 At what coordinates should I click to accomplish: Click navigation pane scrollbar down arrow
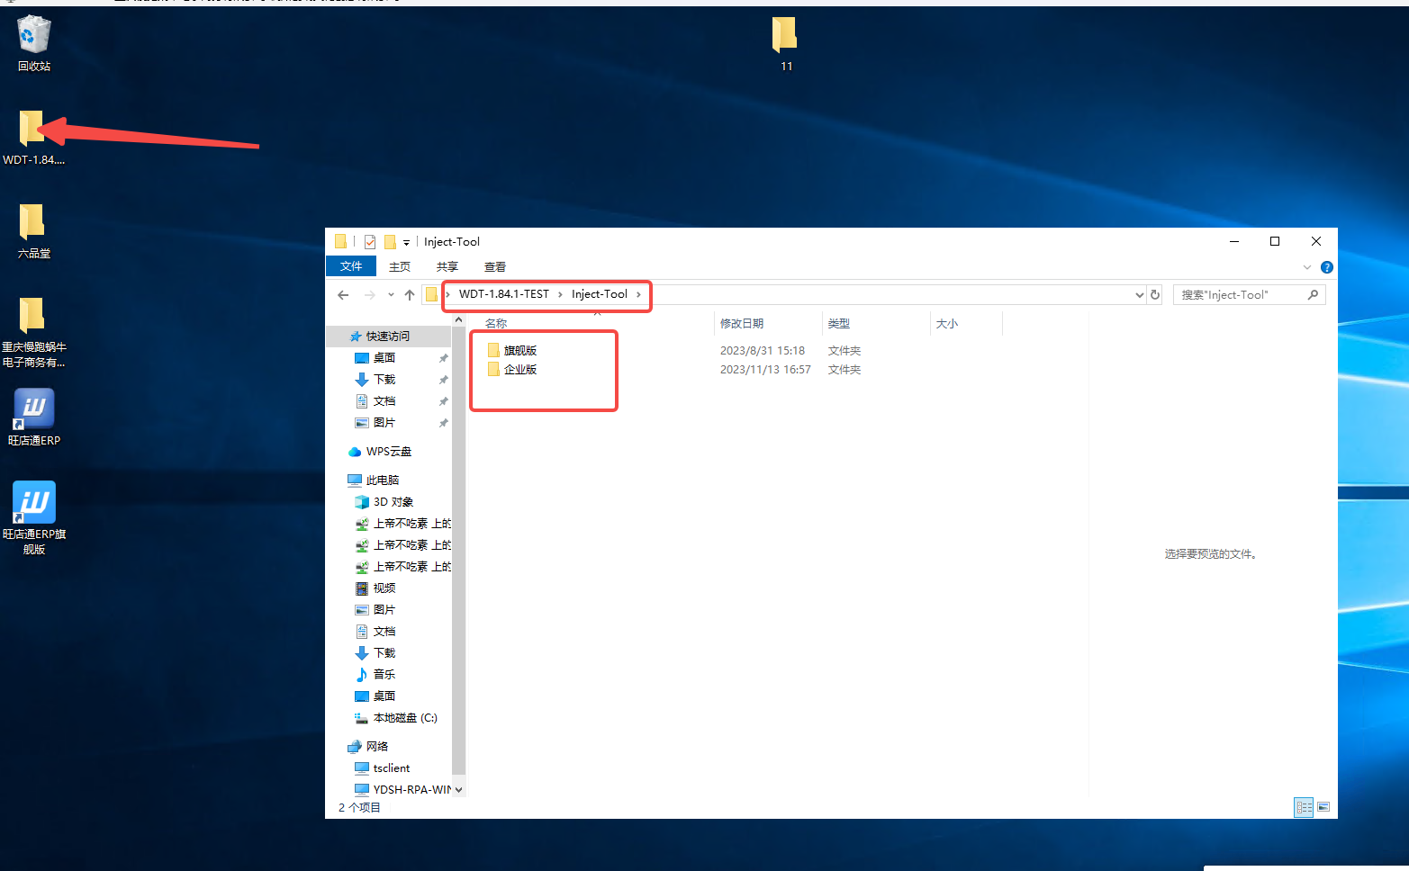click(458, 789)
